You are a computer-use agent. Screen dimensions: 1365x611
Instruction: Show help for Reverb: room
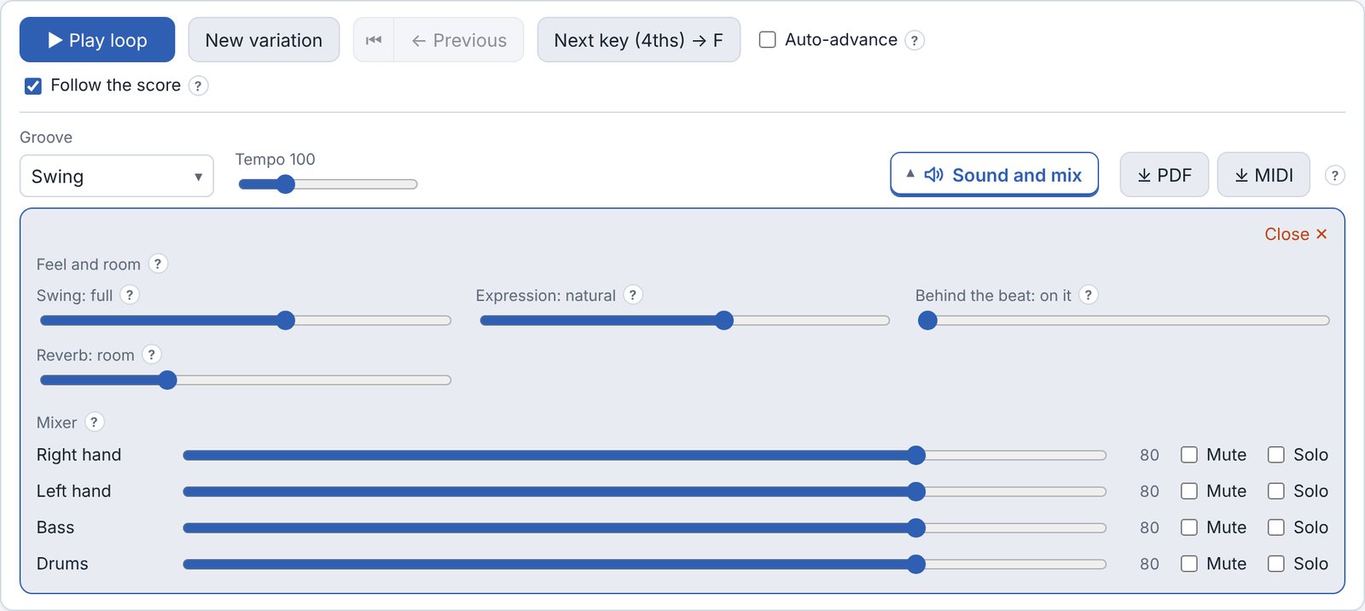(x=152, y=354)
